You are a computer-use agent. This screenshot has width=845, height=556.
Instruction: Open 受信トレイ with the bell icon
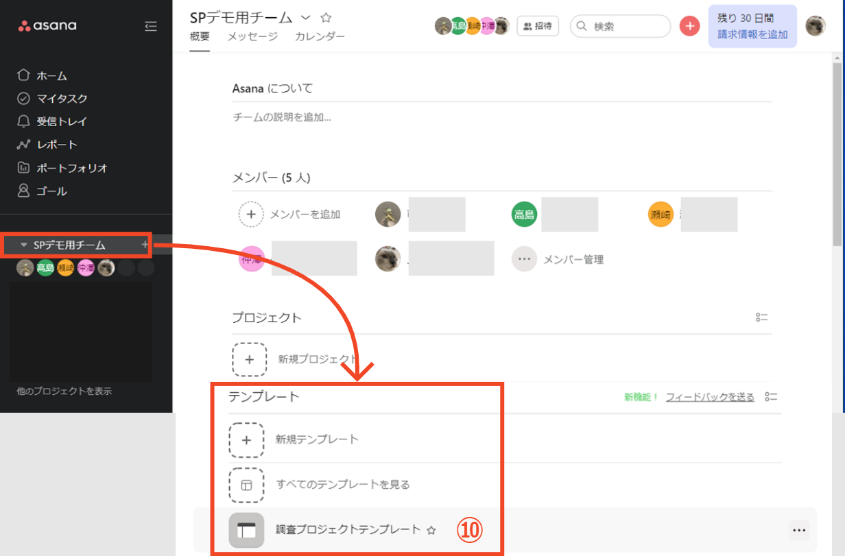pyautogui.click(x=24, y=121)
